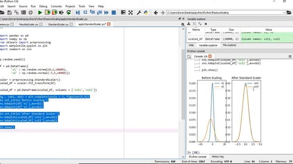The image size is (293, 164).
Task: Sort variables by Name column header
Action: (196, 30)
